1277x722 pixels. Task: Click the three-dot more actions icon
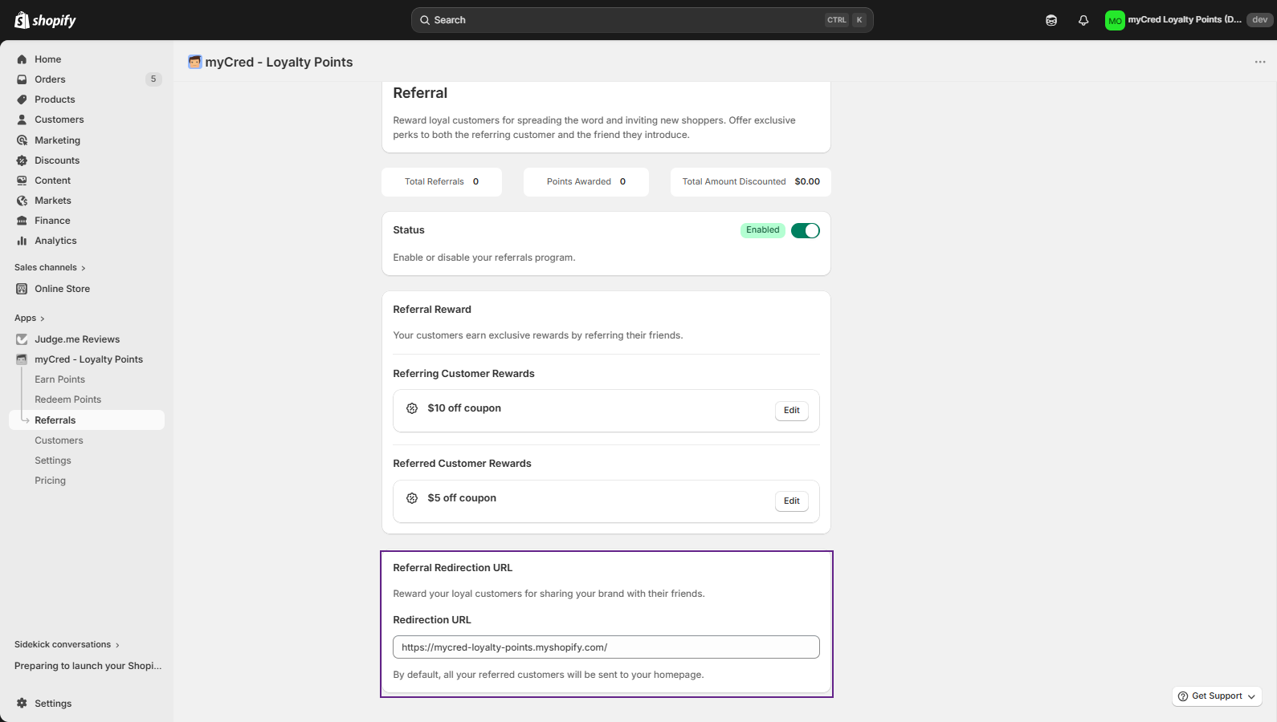click(1259, 62)
